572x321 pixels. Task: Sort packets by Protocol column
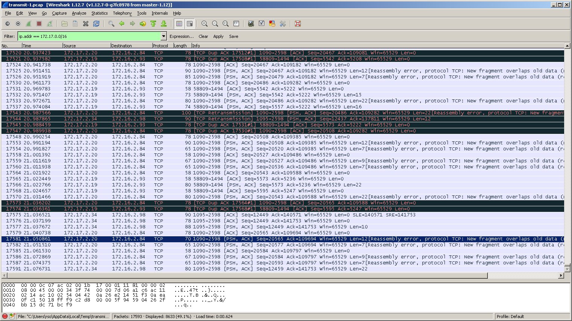162,46
